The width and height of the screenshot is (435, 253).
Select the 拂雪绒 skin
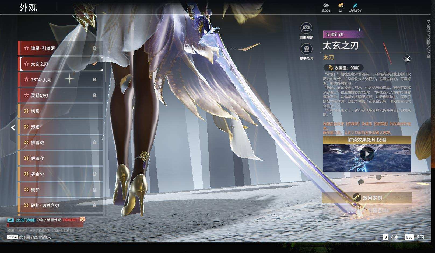(61, 143)
